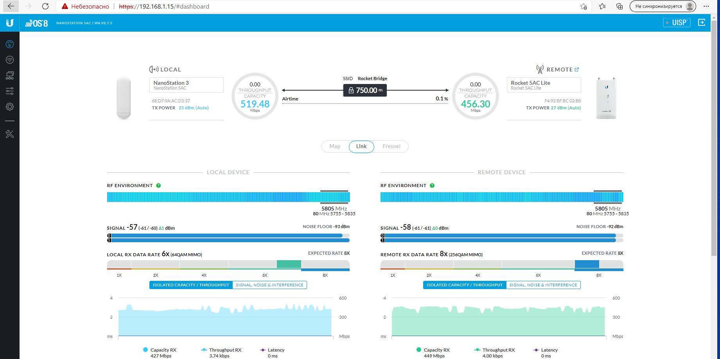Click the remote capacity 456.30 Mbps gauge
Viewport: 720px width, 359px height.
tap(476, 96)
